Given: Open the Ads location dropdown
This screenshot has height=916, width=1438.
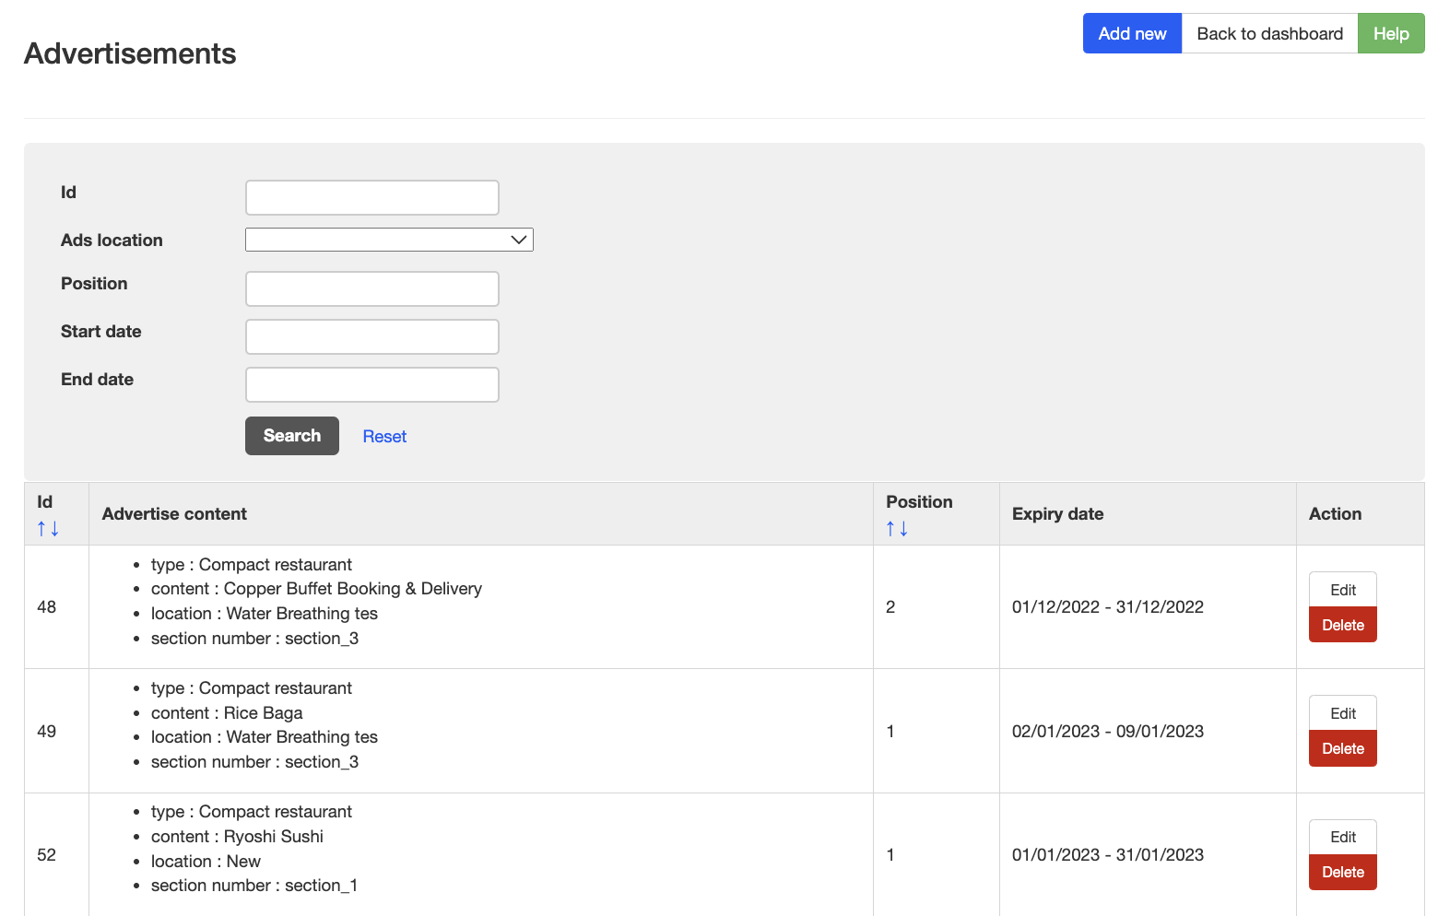Looking at the screenshot, I should coord(389,240).
